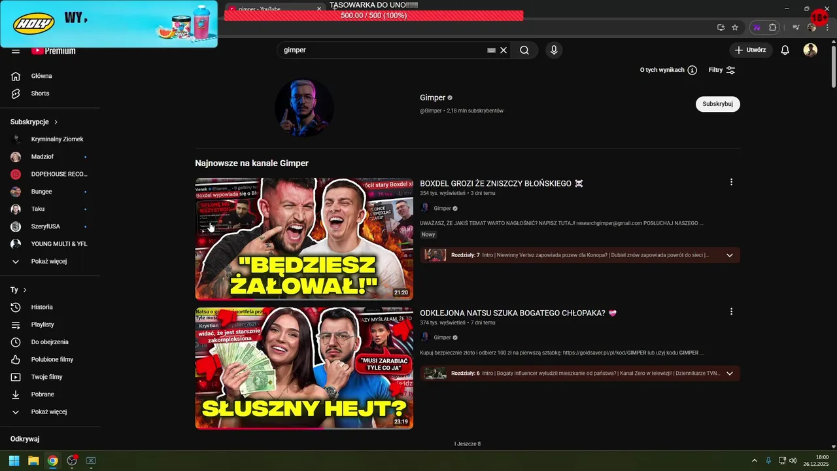Image resolution: width=837 pixels, height=471 pixels.
Task: Open Chrome three-dot menu
Action: (826, 27)
